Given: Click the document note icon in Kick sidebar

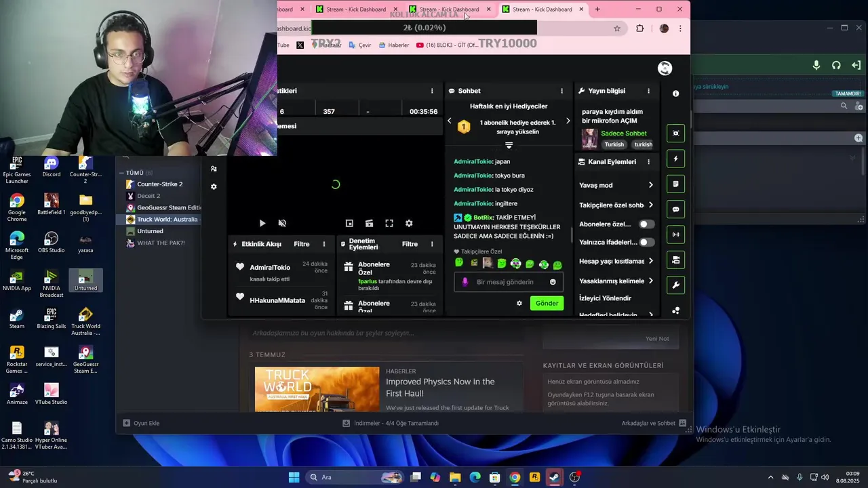Looking at the screenshot, I should [675, 184].
